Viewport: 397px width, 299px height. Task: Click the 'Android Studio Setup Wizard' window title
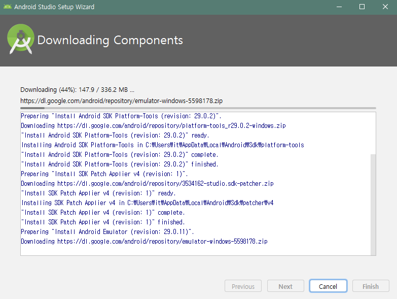[54, 7]
